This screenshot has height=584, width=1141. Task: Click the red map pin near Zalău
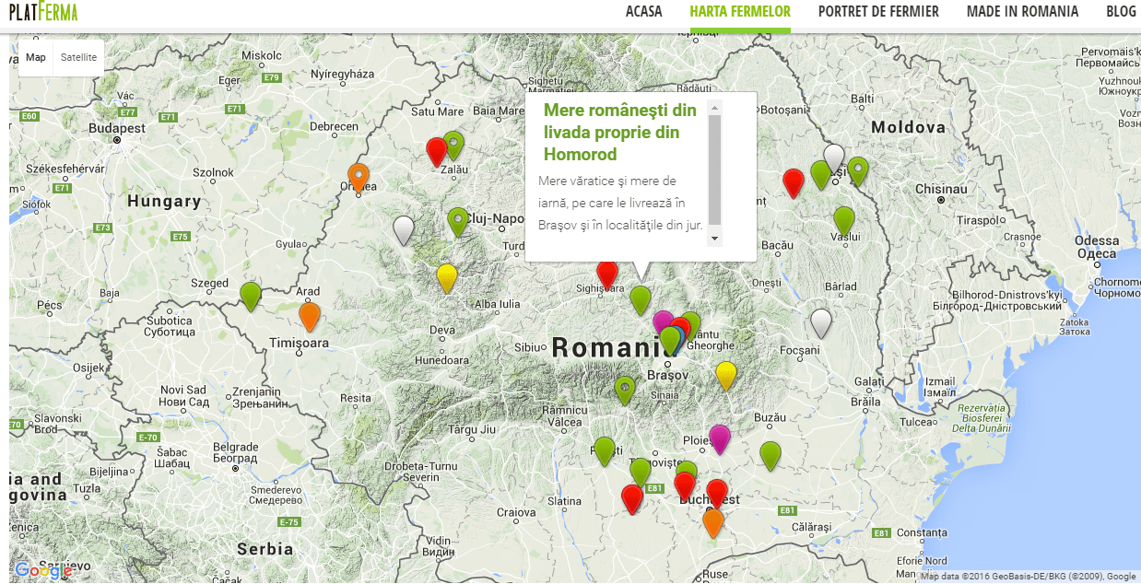[437, 151]
